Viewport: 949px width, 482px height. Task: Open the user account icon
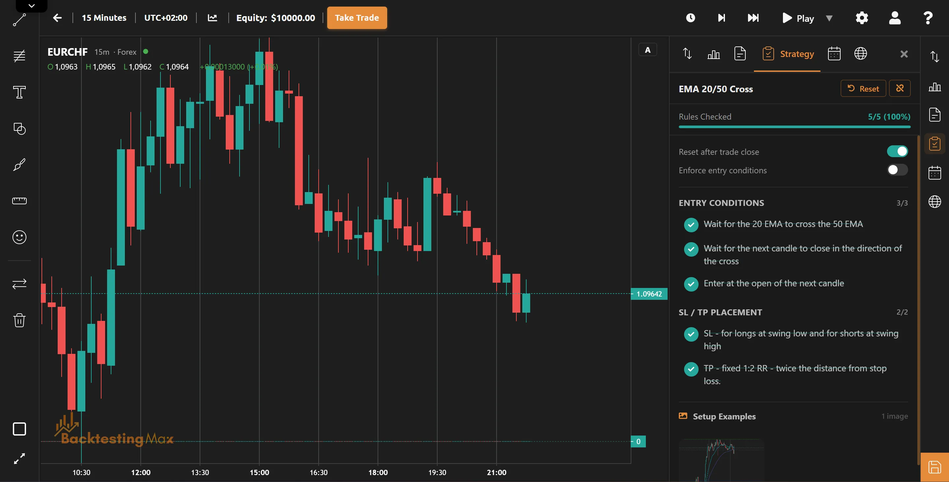(x=895, y=18)
